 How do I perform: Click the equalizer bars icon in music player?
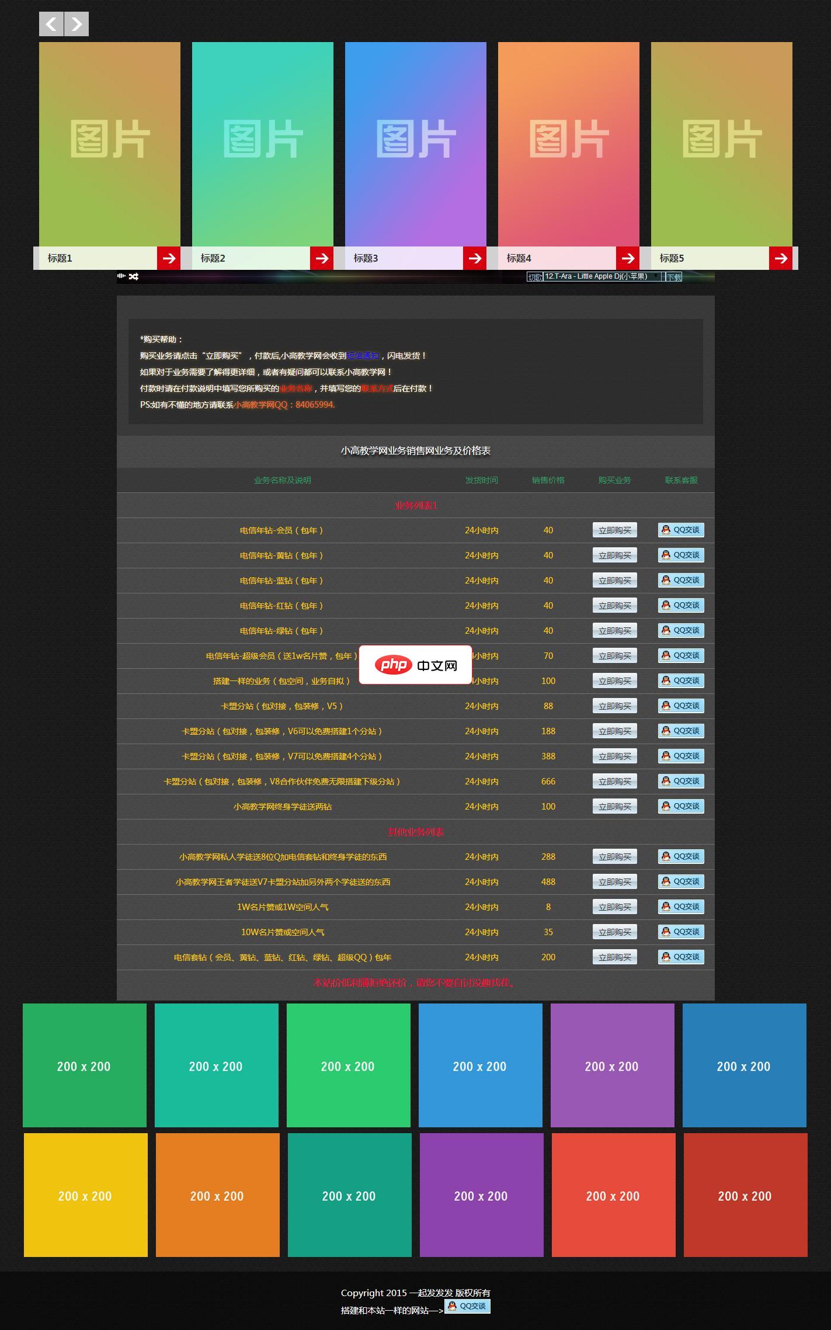[x=121, y=276]
